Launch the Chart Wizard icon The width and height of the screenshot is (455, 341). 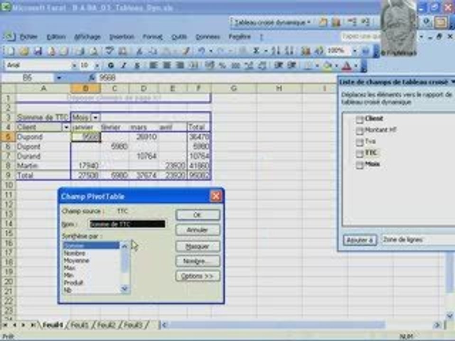pos(305,51)
